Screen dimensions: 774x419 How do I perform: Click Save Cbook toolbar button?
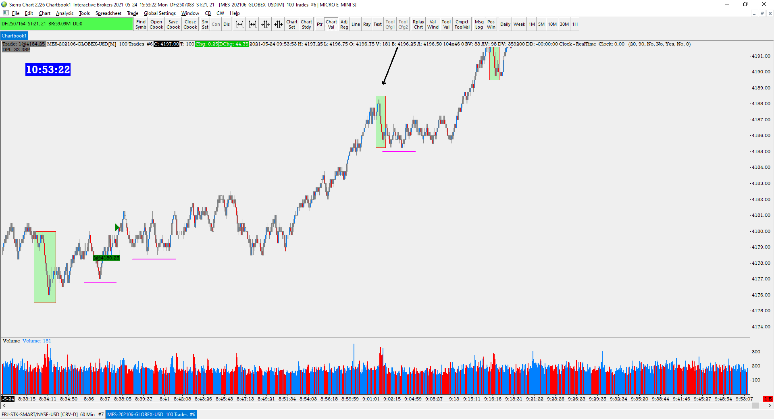tap(173, 24)
